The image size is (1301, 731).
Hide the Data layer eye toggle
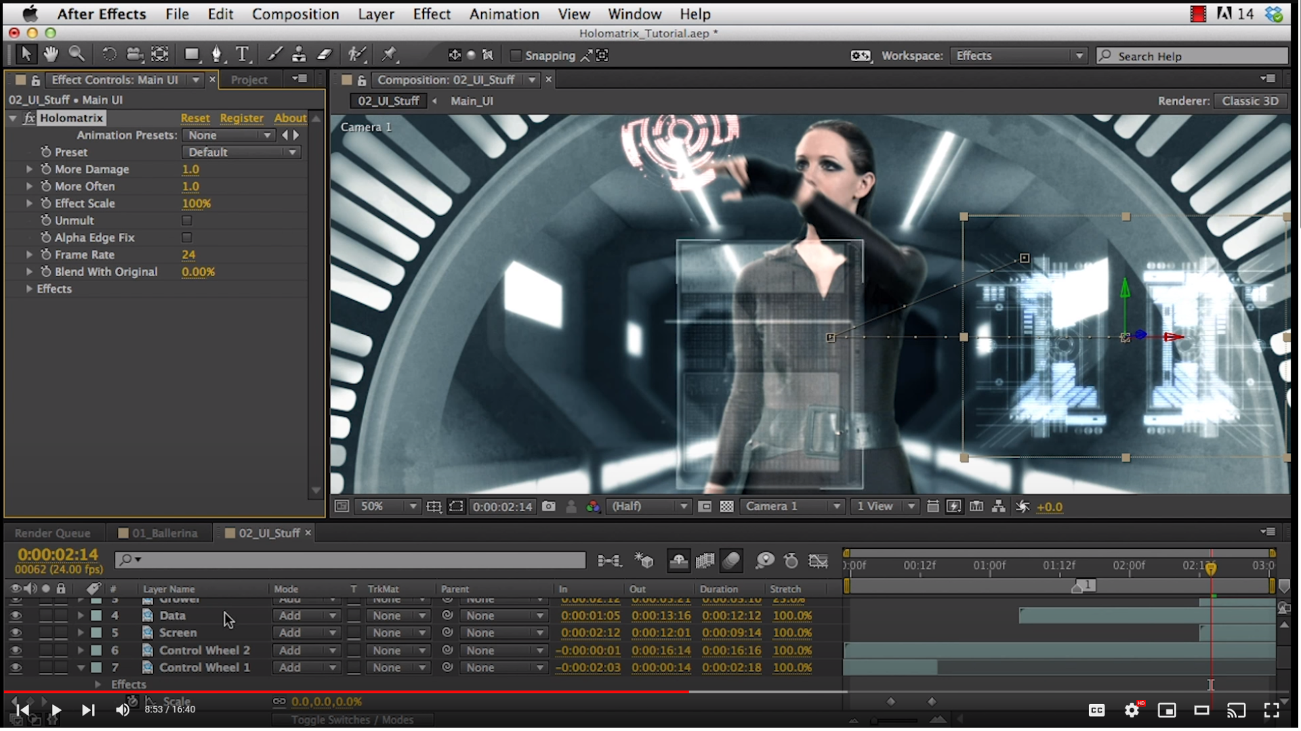[x=16, y=616]
